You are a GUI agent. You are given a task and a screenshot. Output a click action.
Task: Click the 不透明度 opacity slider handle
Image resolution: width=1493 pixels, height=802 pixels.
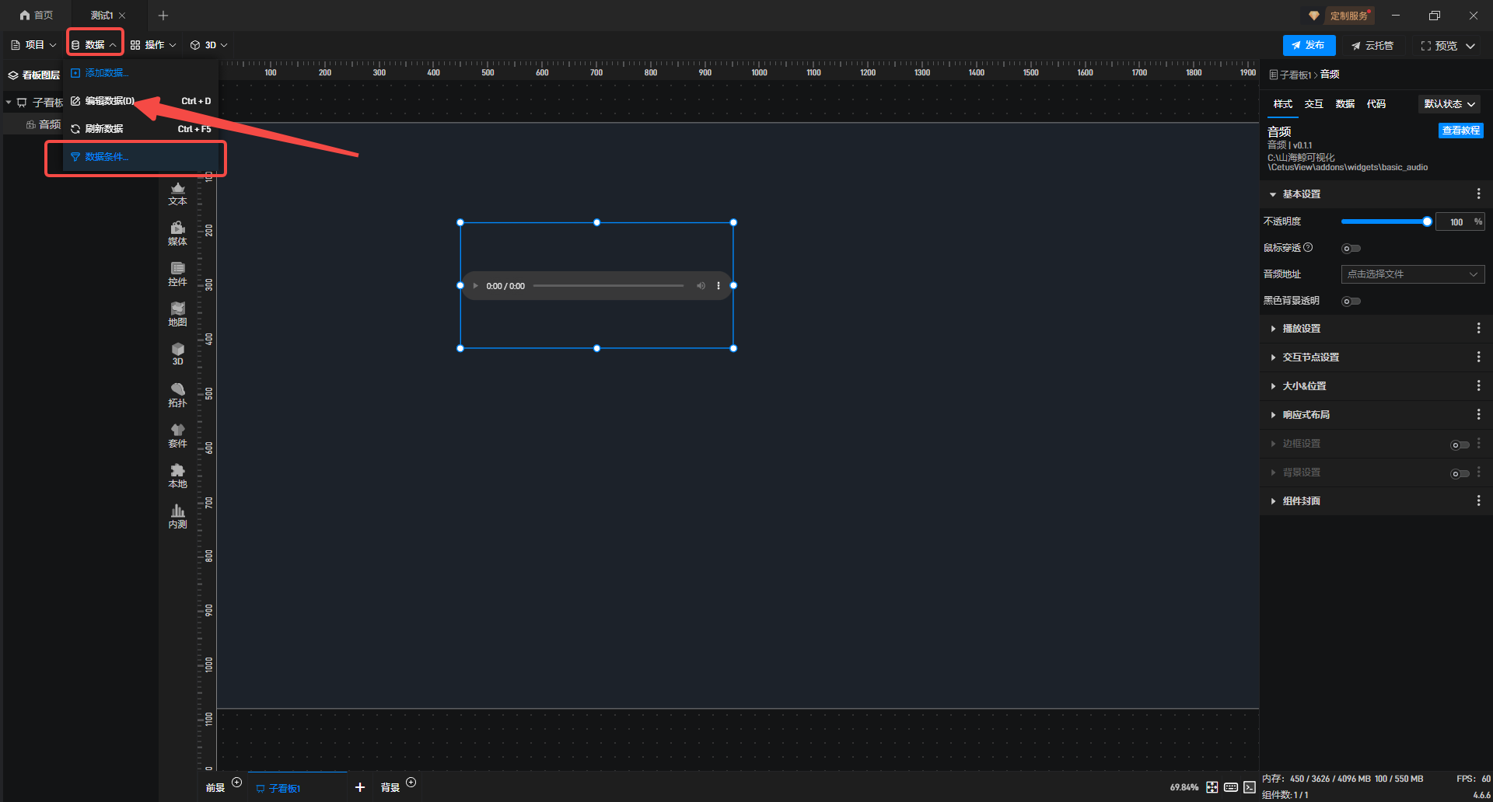click(1427, 222)
